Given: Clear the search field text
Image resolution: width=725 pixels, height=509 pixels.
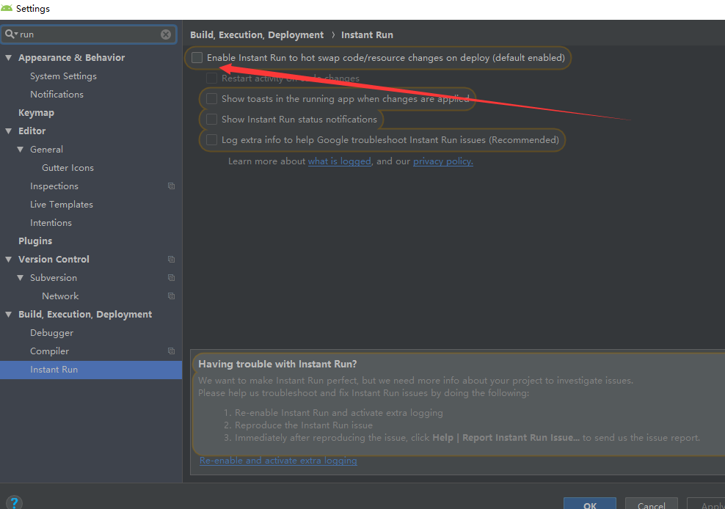Looking at the screenshot, I should pyautogui.click(x=166, y=34).
